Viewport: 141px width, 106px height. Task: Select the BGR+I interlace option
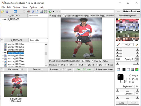[86, 65]
